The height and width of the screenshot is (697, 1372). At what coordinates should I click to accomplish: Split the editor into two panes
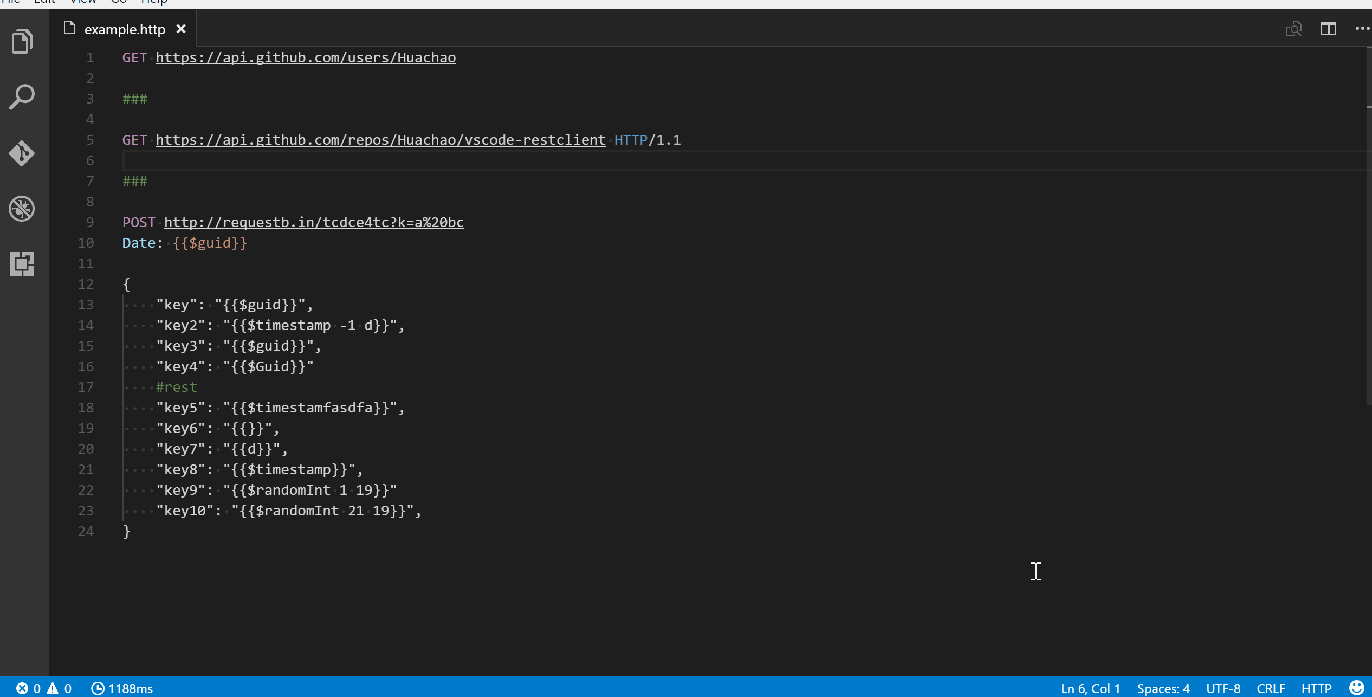(x=1329, y=29)
